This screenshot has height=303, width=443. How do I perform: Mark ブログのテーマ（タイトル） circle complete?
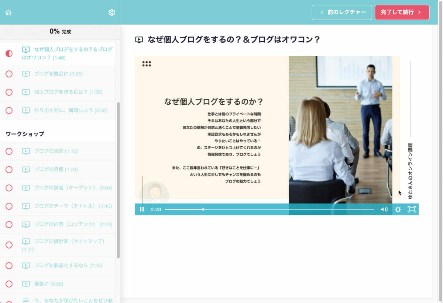pyautogui.click(x=9, y=206)
